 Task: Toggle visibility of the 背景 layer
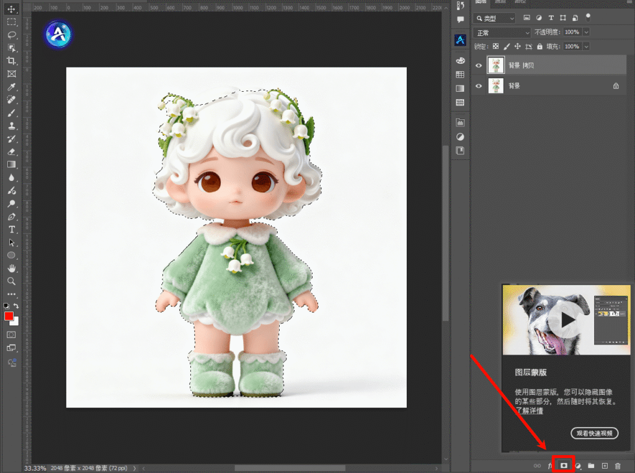pos(478,86)
